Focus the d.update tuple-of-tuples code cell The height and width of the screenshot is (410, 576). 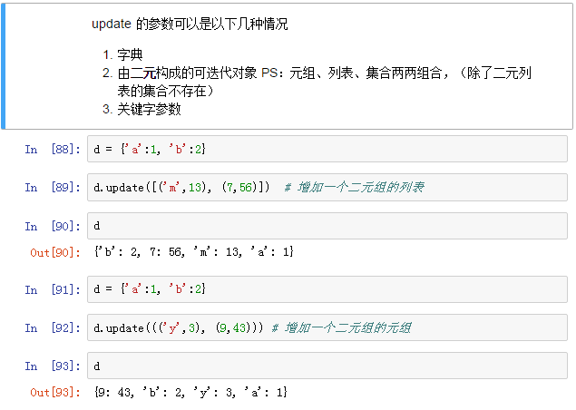(327, 327)
